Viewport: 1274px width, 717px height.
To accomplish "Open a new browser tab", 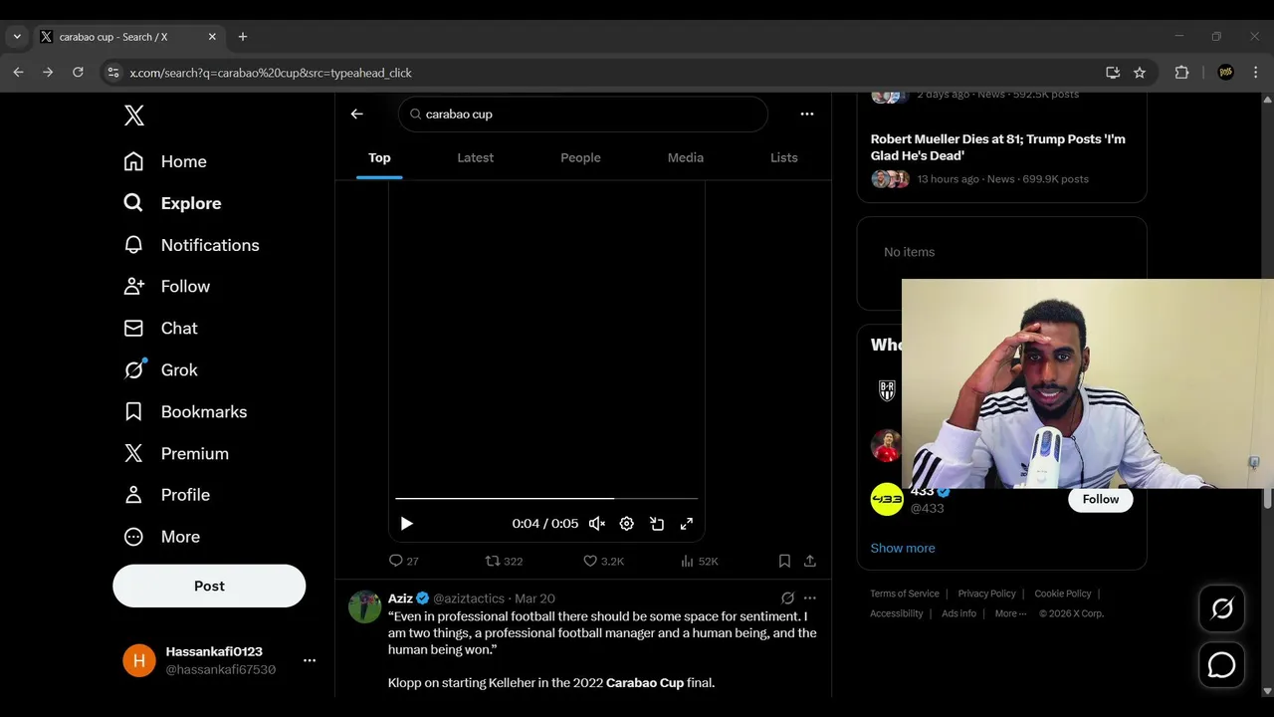I will click(x=243, y=37).
